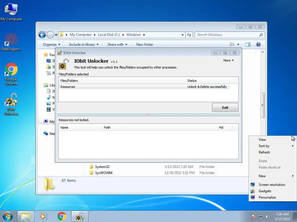Click the Exit button
Screen dimensions: 297x222
[x=225, y=108]
